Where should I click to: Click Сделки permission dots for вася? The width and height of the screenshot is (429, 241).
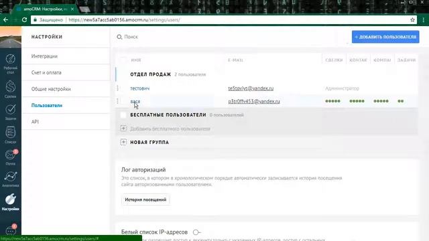click(x=332, y=101)
